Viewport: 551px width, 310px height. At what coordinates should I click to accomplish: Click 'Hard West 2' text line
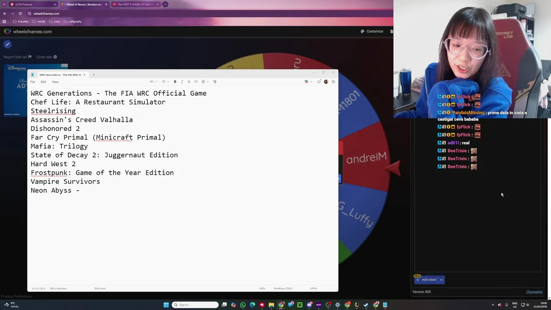(x=53, y=164)
